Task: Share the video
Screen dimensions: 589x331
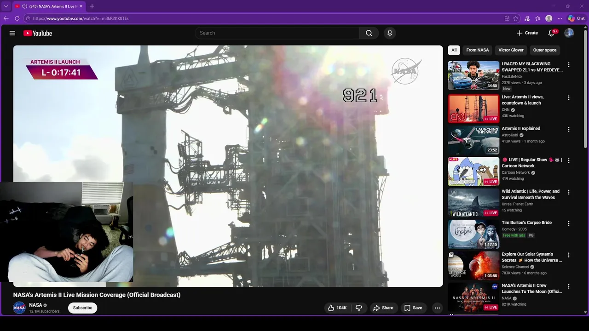Action: click(x=383, y=308)
